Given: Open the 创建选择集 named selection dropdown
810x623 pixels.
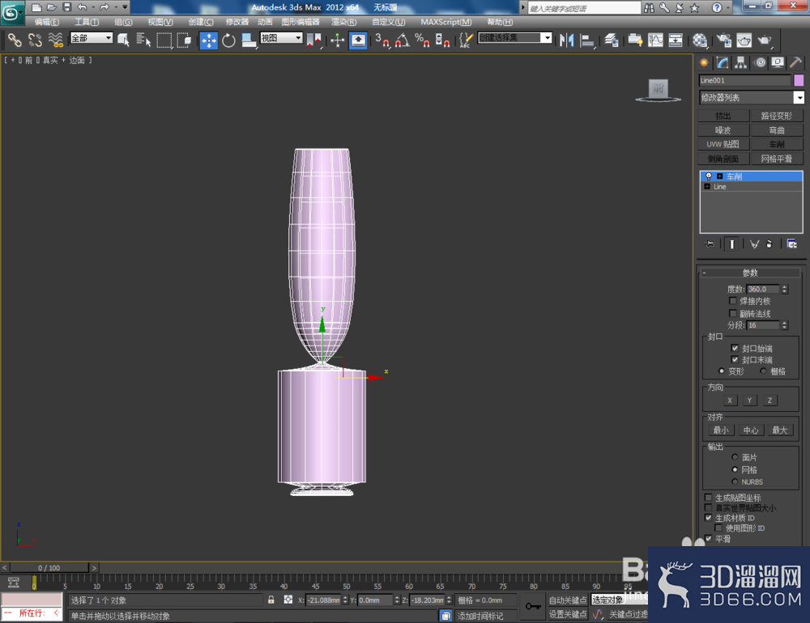Looking at the screenshot, I should [514, 38].
